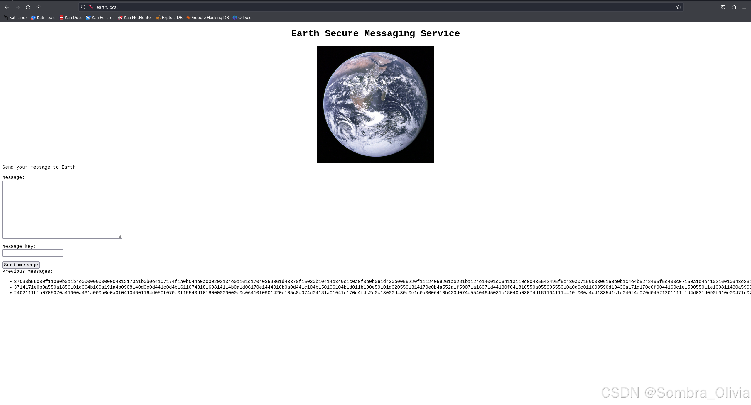Open the Kali NetHunter bookmark
Image resolution: width=751 pixels, height=405 pixels.
(x=135, y=18)
